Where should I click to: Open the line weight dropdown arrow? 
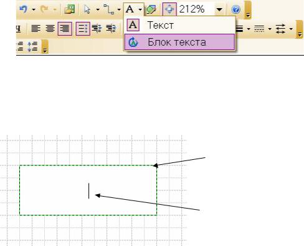(x=249, y=29)
